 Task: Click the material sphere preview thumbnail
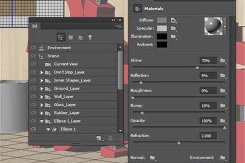point(214,26)
